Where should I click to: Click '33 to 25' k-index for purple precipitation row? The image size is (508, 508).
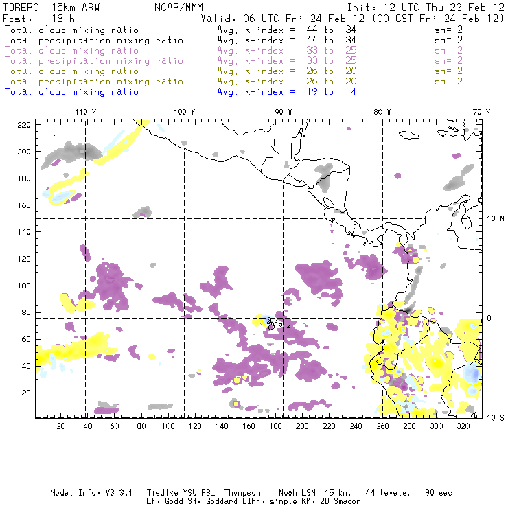coord(332,60)
